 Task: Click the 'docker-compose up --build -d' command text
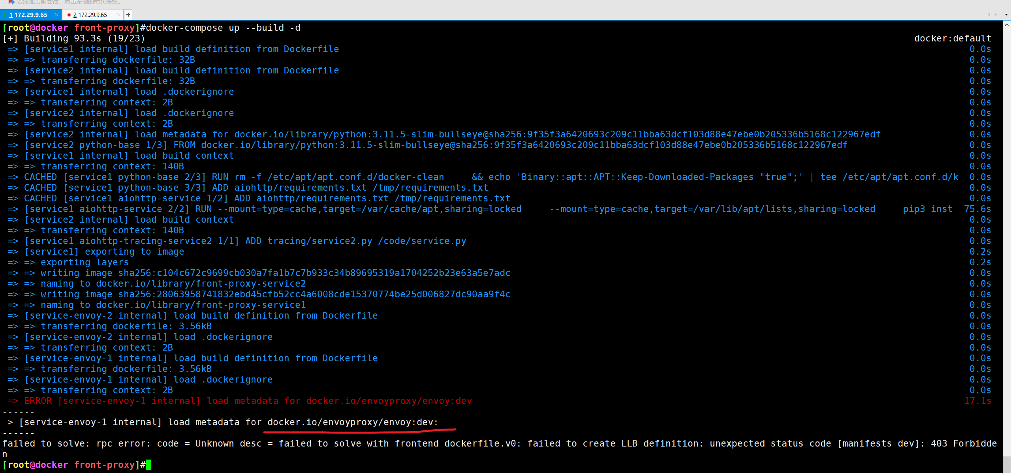(223, 28)
